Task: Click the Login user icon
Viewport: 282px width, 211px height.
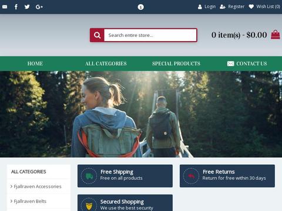Action: [x=200, y=7]
